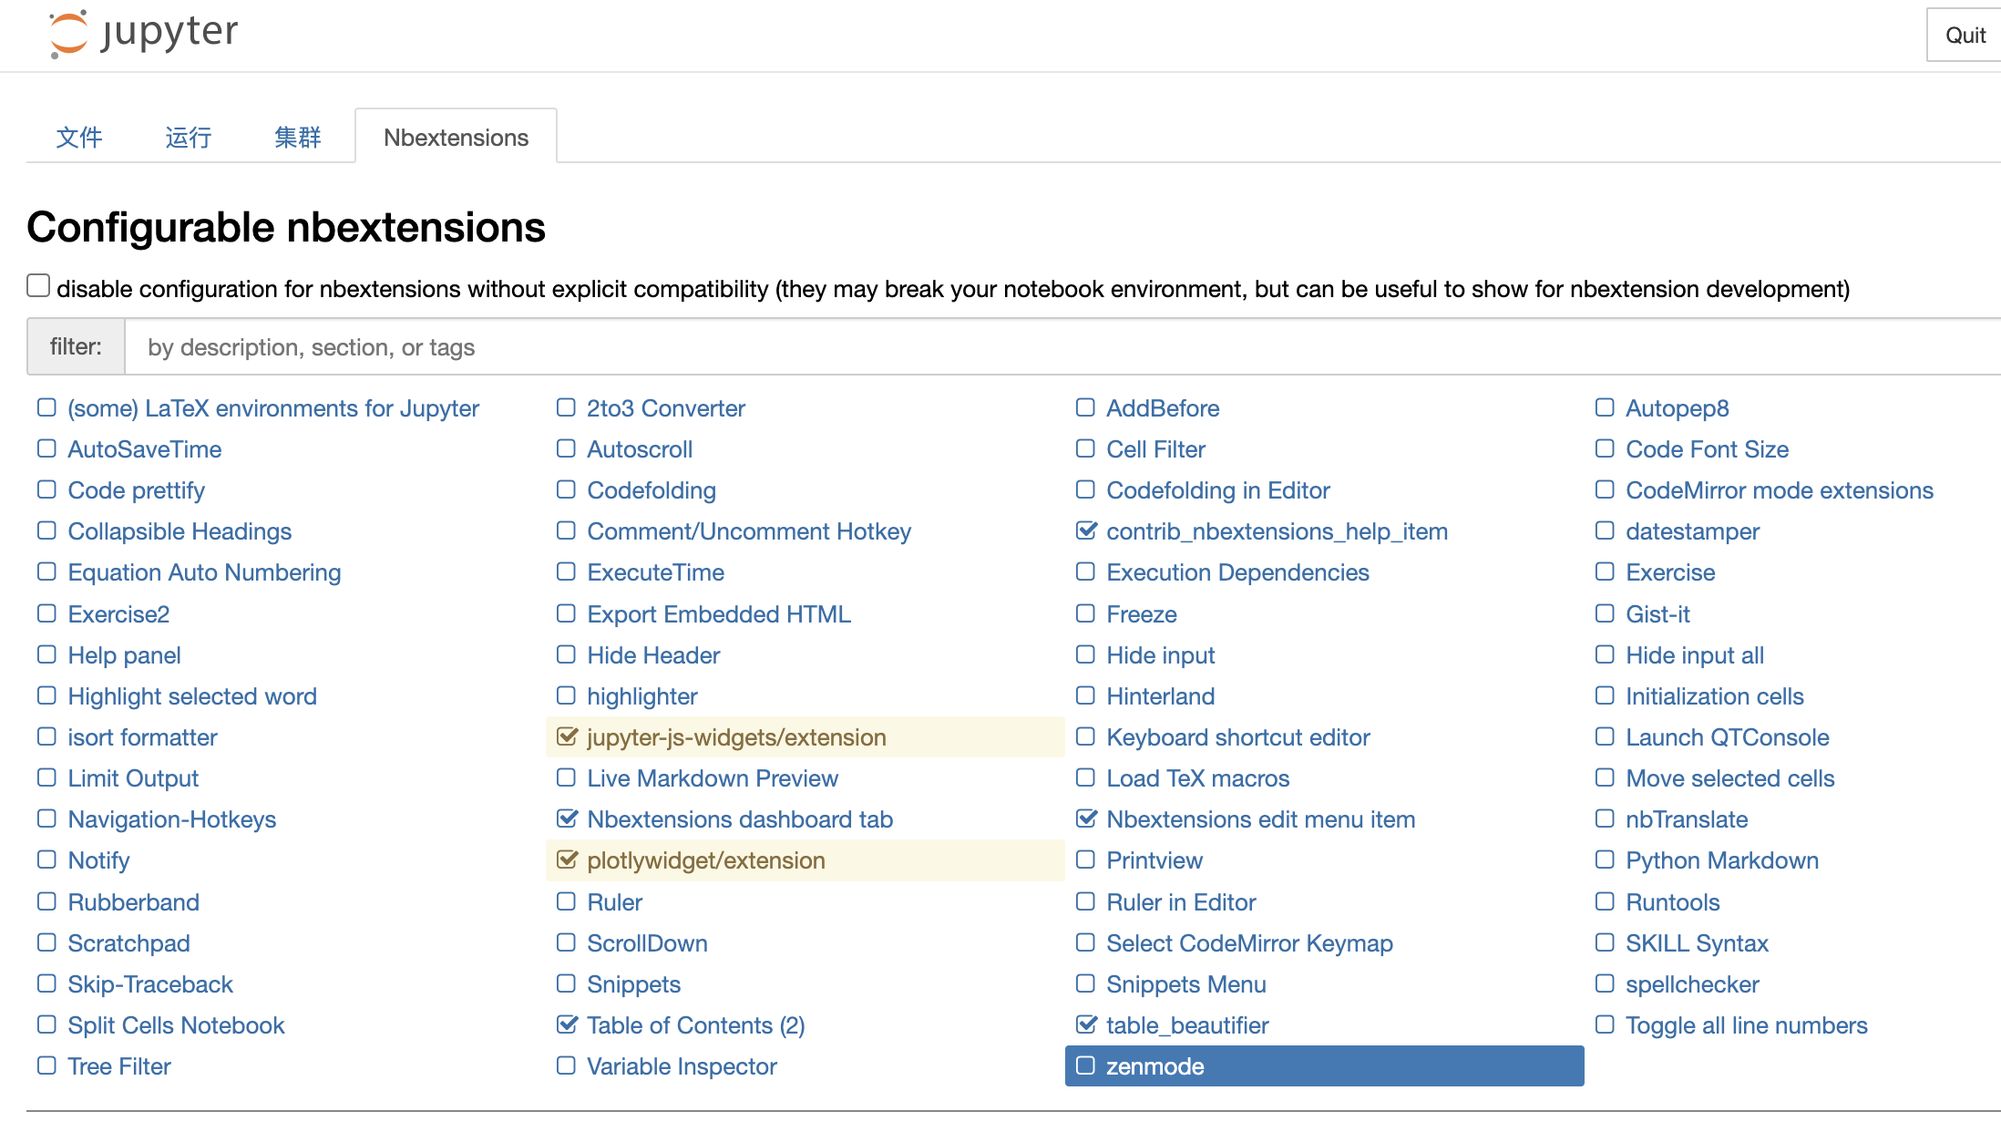Image resolution: width=2001 pixels, height=1132 pixels.
Task: Open the Codefolding extension link
Action: coord(652,490)
